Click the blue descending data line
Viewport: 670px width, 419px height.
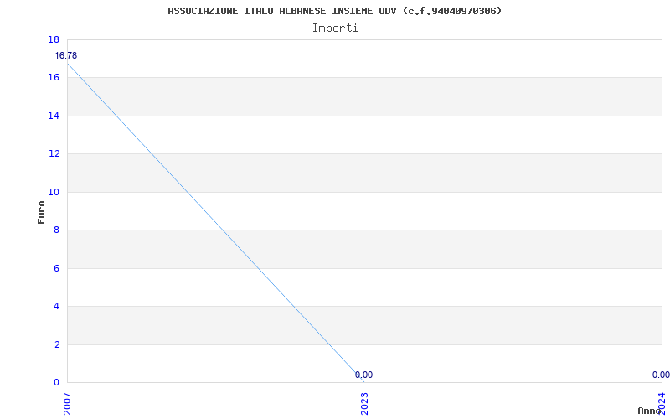click(216, 223)
